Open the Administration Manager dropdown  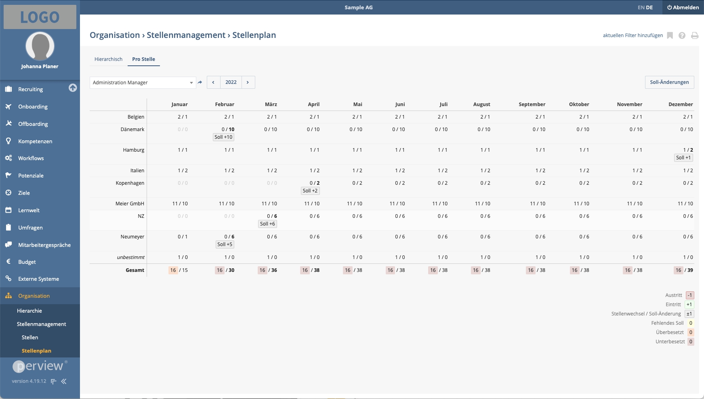pos(143,82)
